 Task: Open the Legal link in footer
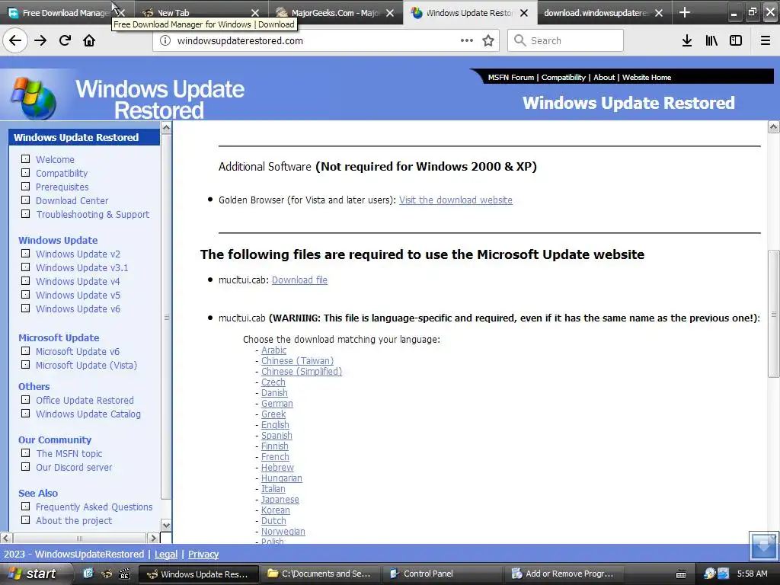click(x=166, y=555)
